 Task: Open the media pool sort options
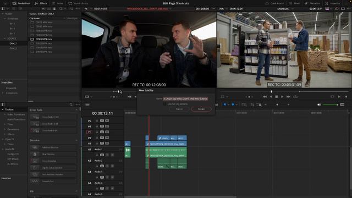(x=71, y=9)
